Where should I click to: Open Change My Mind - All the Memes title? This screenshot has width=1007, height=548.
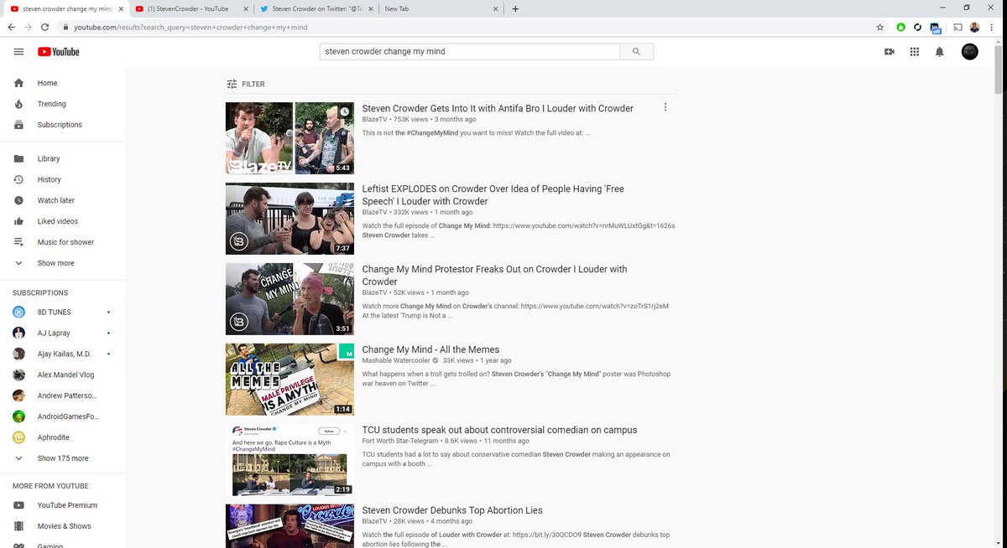click(430, 349)
